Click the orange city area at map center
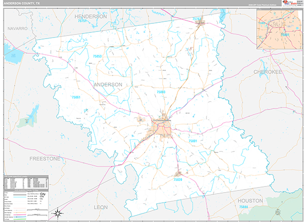305x222 pixels. (x=164, y=128)
